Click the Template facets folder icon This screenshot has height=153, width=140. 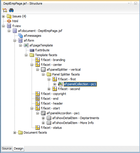(x=32, y=55)
